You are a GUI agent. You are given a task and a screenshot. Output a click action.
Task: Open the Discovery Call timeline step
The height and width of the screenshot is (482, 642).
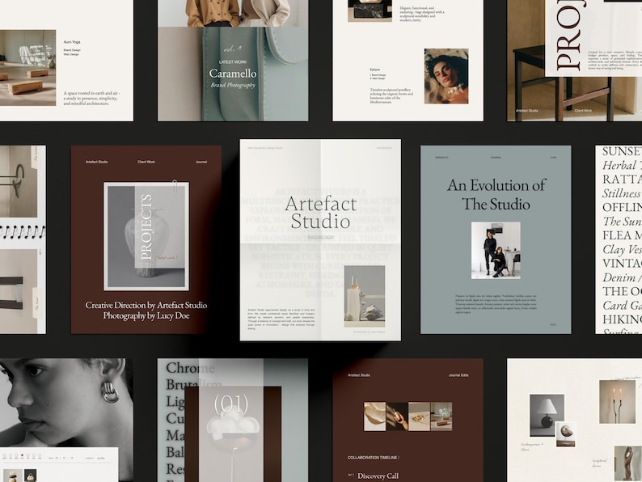click(378, 476)
